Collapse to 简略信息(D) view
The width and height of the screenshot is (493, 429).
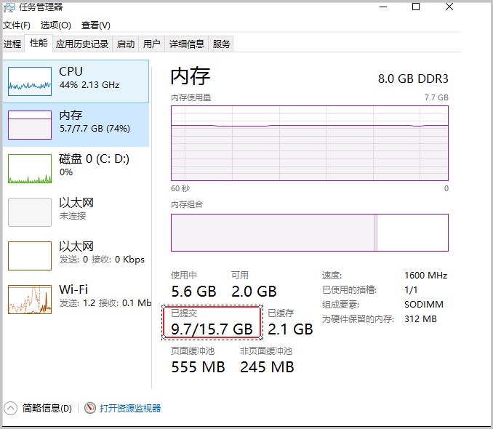[x=47, y=408]
